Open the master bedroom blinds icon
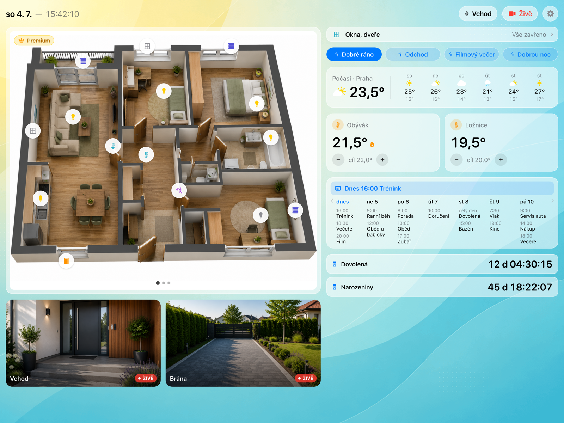Image resolution: width=564 pixels, height=423 pixels. (231, 46)
